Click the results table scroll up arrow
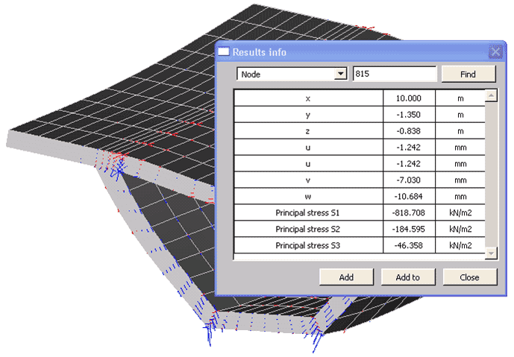 pos(491,95)
